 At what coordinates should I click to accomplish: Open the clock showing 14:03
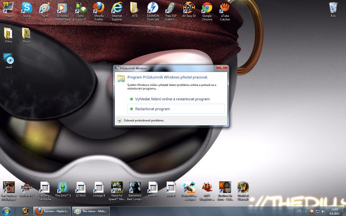pyautogui.click(x=334, y=211)
